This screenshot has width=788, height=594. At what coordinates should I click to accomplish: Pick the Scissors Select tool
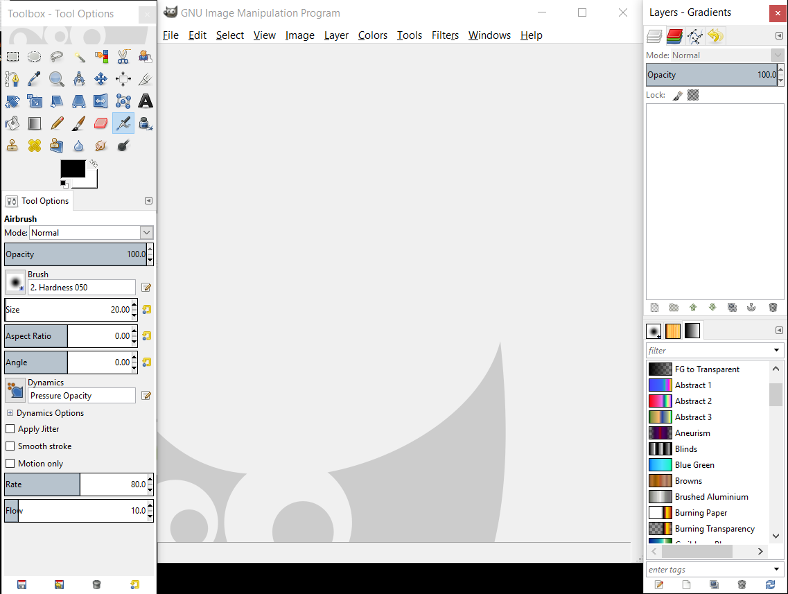pyautogui.click(x=123, y=57)
